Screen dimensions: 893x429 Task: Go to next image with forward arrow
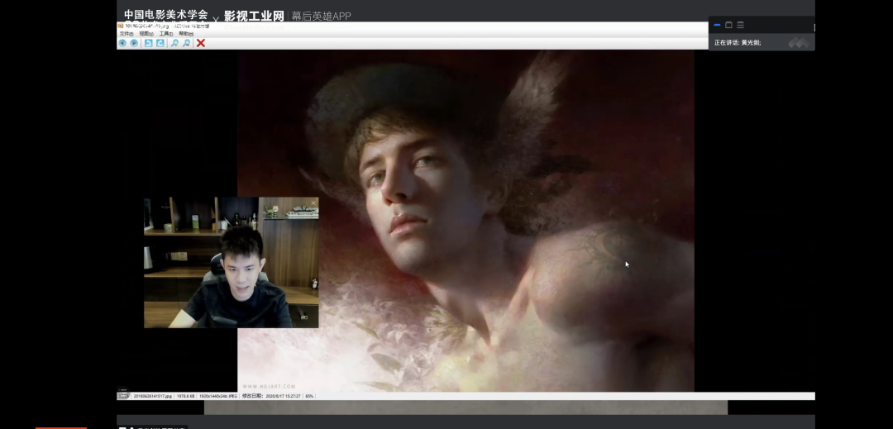coord(134,43)
